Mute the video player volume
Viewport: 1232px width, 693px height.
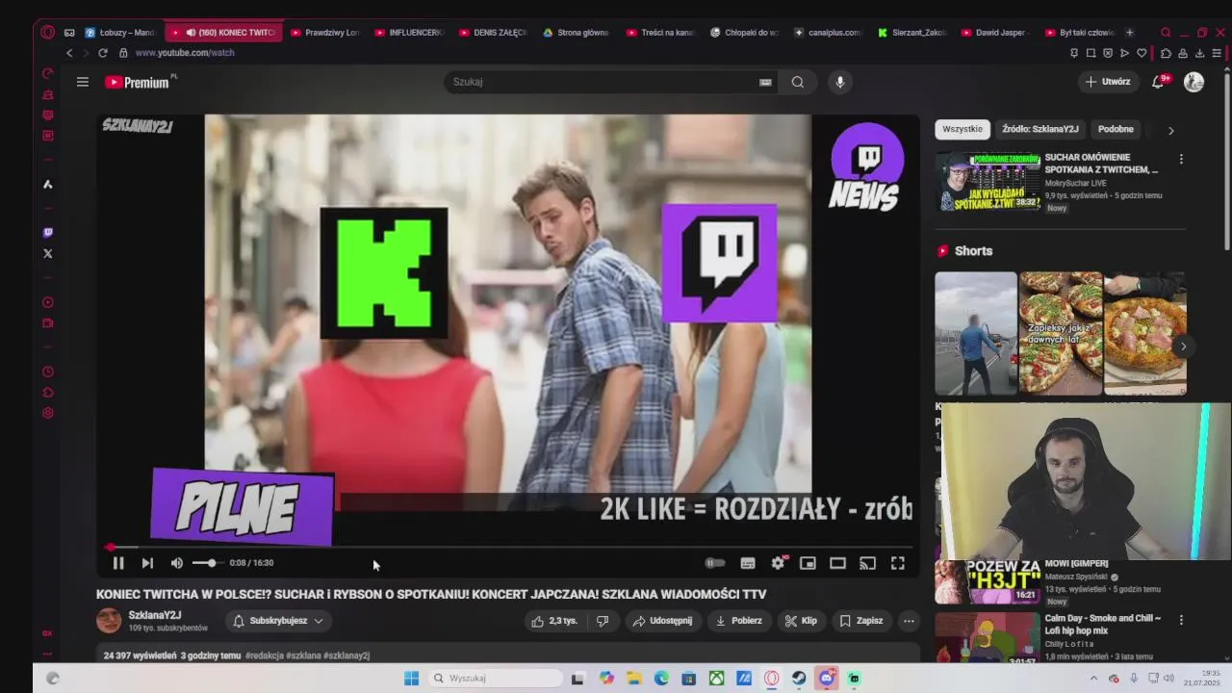177,563
